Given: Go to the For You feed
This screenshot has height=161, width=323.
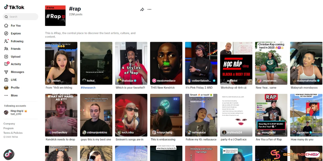Looking at the screenshot, I should pos(16,26).
